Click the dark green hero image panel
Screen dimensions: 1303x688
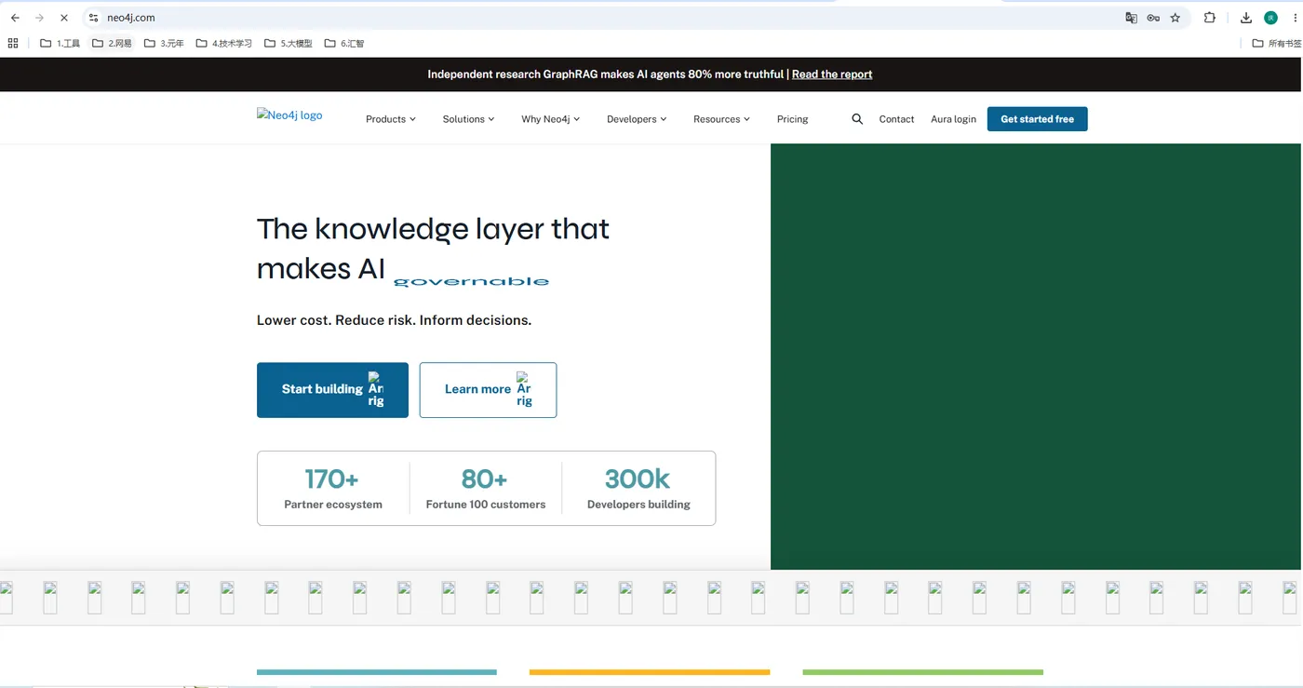(1036, 357)
